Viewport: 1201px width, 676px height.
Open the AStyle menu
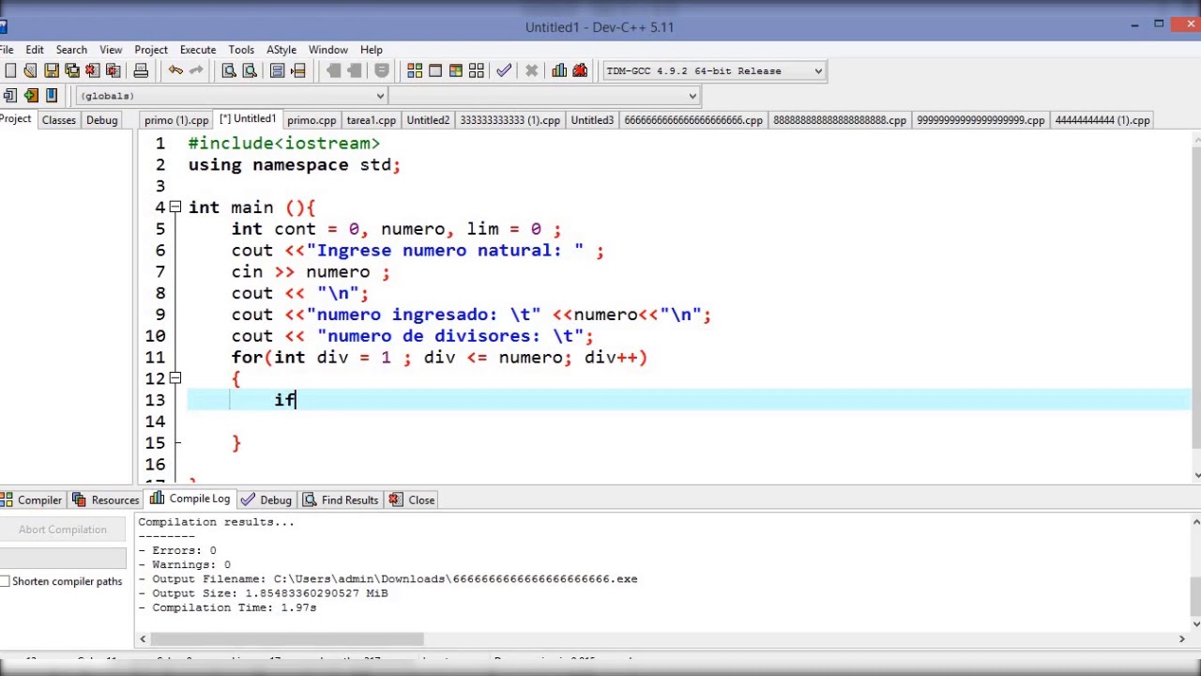click(x=281, y=50)
